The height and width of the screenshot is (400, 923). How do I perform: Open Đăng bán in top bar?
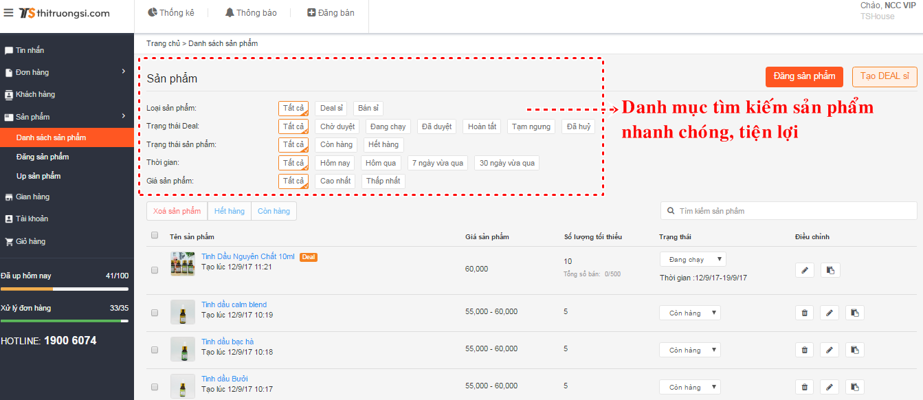[x=331, y=12]
